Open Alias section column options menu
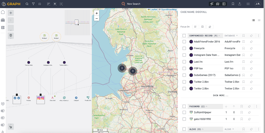 [x=258, y=129]
